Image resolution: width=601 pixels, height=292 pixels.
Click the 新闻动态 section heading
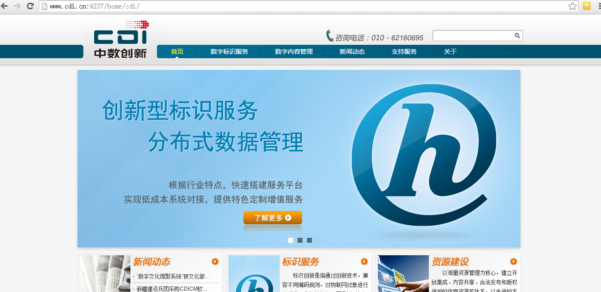[151, 262]
